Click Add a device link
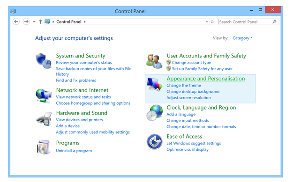Image resolution: width=293 pixels, height=182 pixels. pyautogui.click(x=68, y=126)
